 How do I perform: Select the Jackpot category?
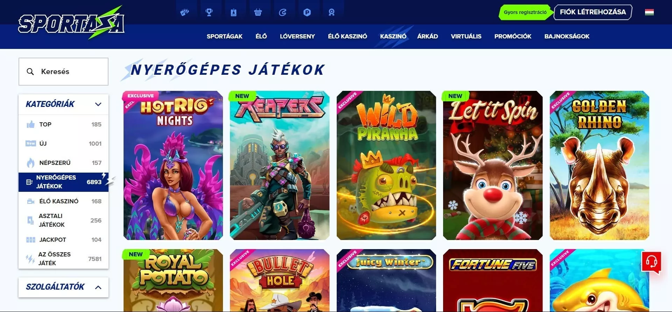(63, 240)
